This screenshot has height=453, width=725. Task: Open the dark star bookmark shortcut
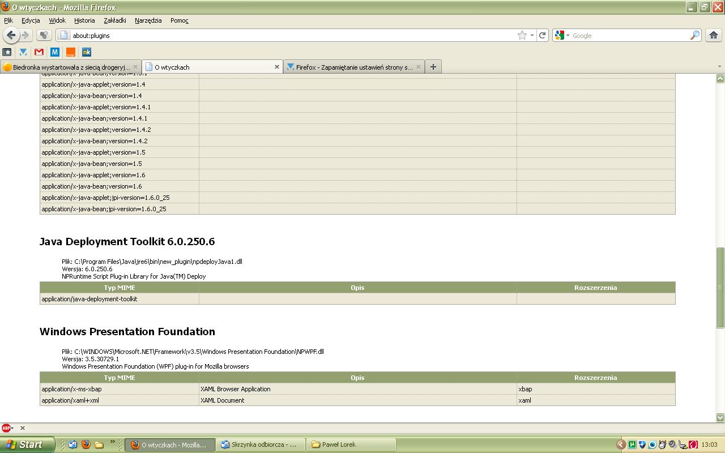[x=7, y=52]
